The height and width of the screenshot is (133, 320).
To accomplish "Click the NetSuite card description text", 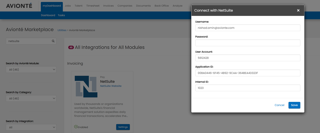I will pos(101,110).
